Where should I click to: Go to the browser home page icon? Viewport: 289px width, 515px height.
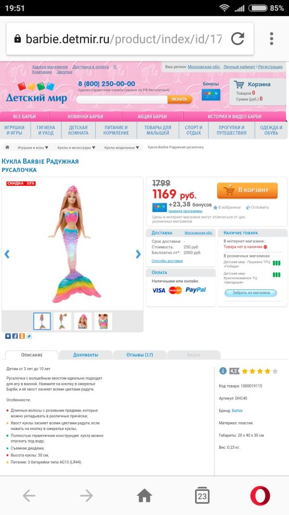click(x=144, y=496)
